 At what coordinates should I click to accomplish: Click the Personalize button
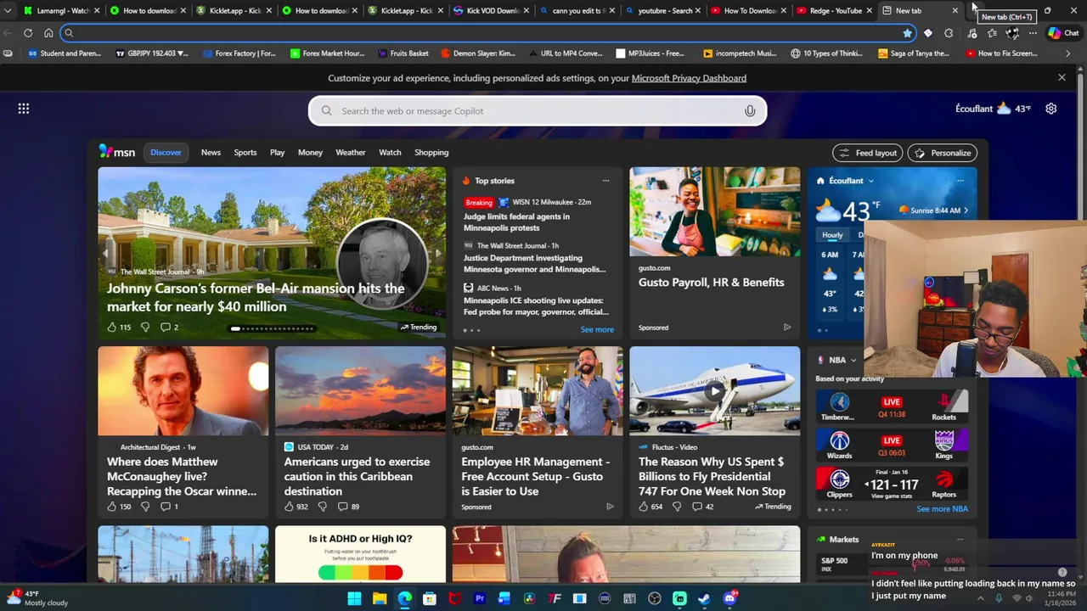coord(943,153)
